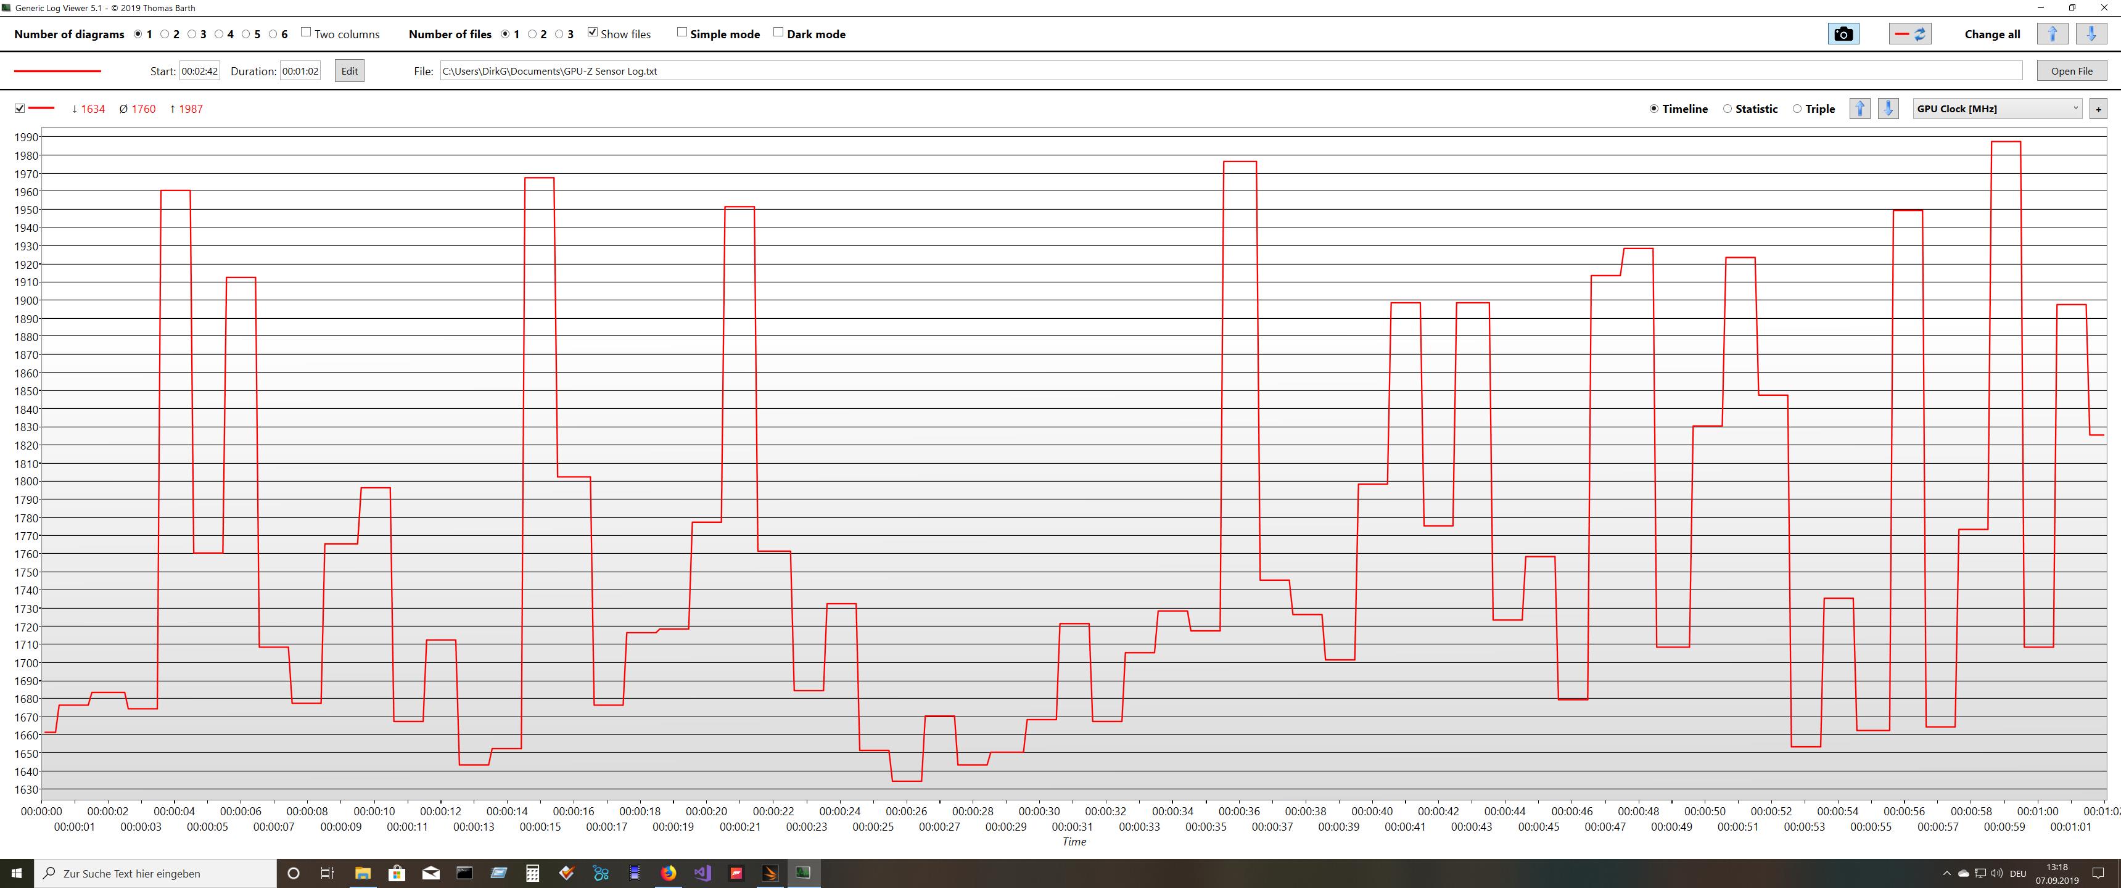Image resolution: width=2121 pixels, height=888 pixels.
Task: Click the up arrow beside the Triple option
Action: (x=1859, y=109)
